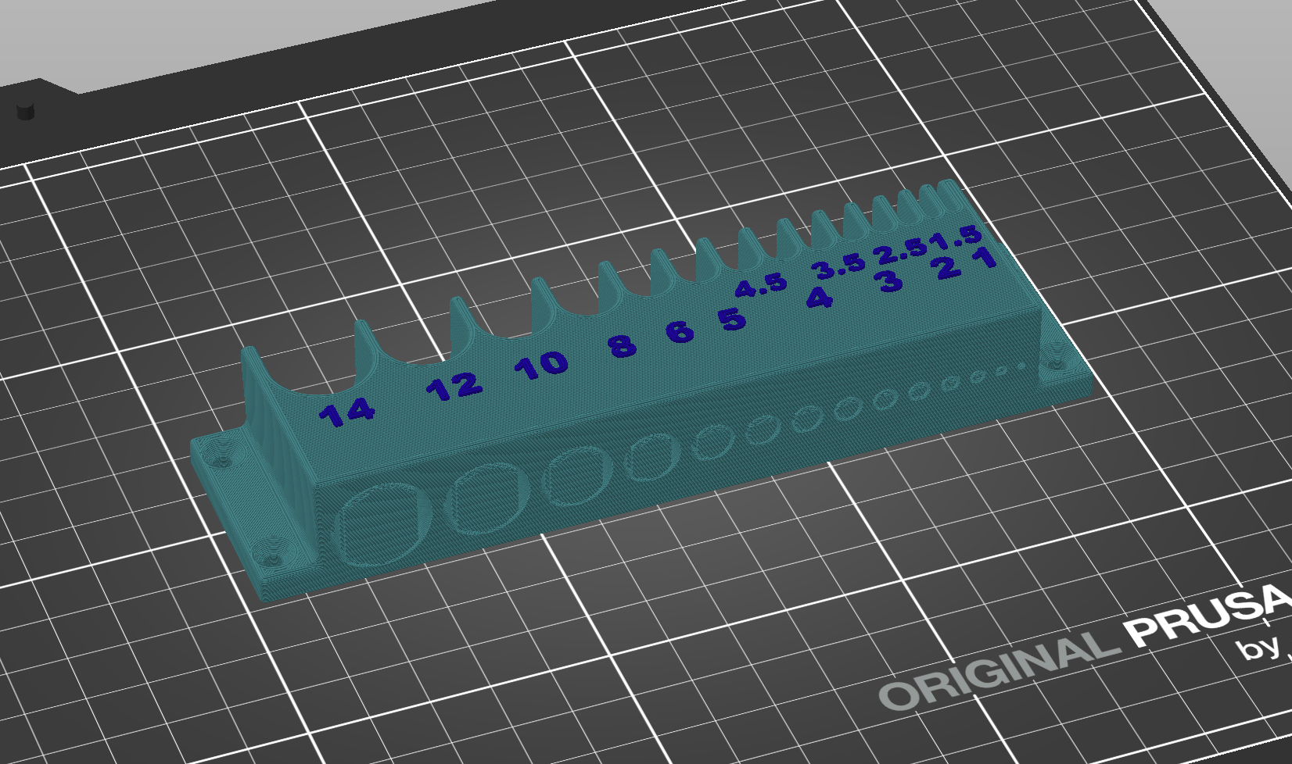This screenshot has height=764, width=1292.
Task: Click the '14' label on the model
Action: click(346, 412)
